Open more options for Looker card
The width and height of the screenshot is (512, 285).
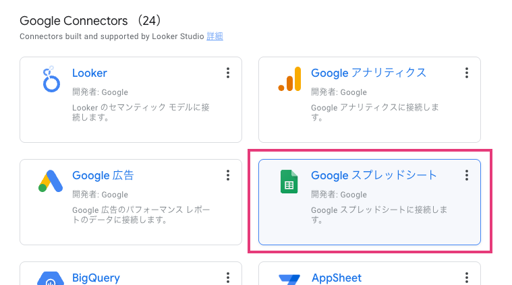(x=228, y=73)
